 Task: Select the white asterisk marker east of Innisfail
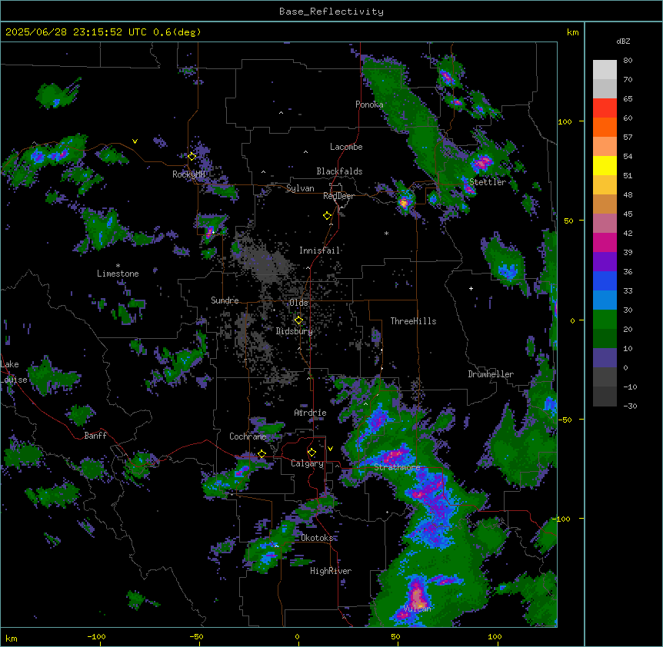pyautogui.click(x=386, y=233)
